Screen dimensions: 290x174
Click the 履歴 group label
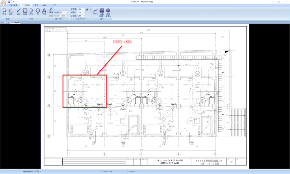point(7,19)
